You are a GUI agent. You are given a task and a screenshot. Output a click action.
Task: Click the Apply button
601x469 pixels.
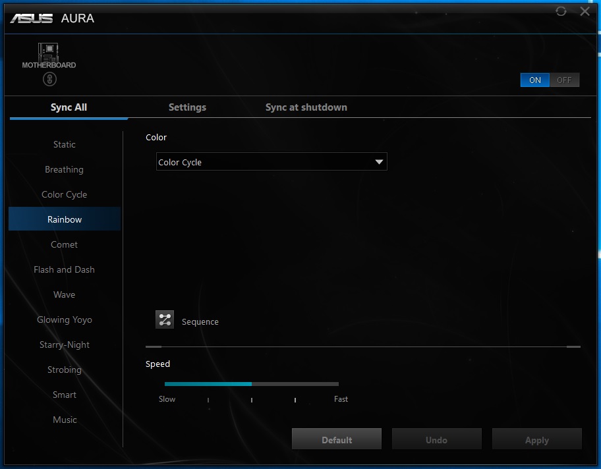[536, 439]
